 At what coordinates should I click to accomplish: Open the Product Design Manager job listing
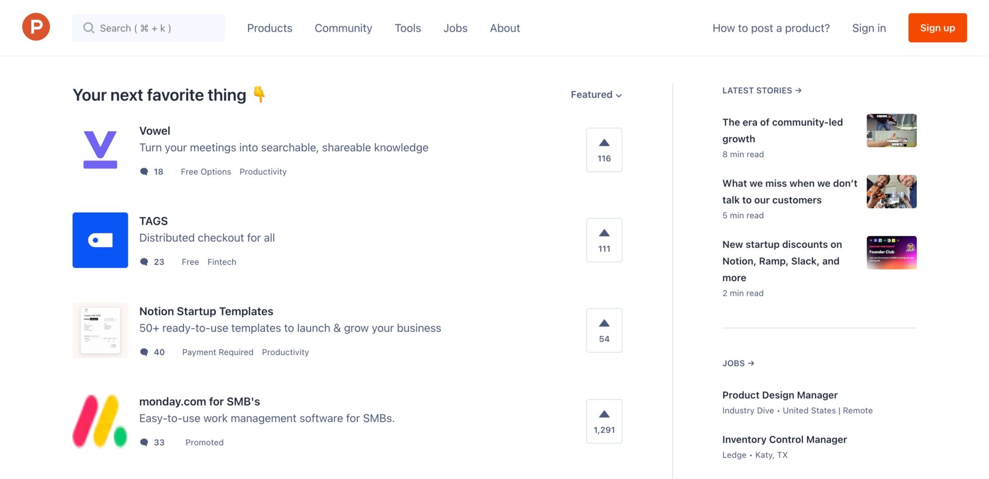[779, 395]
